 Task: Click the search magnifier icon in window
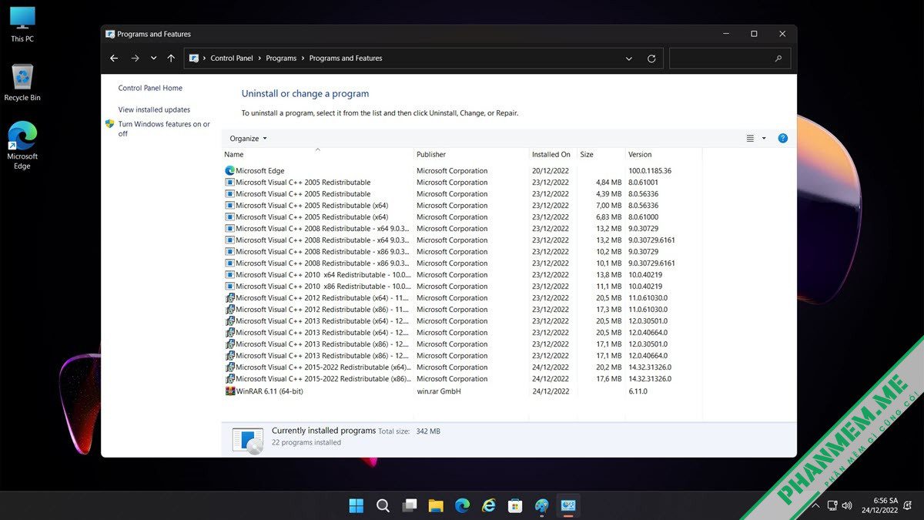coord(778,59)
